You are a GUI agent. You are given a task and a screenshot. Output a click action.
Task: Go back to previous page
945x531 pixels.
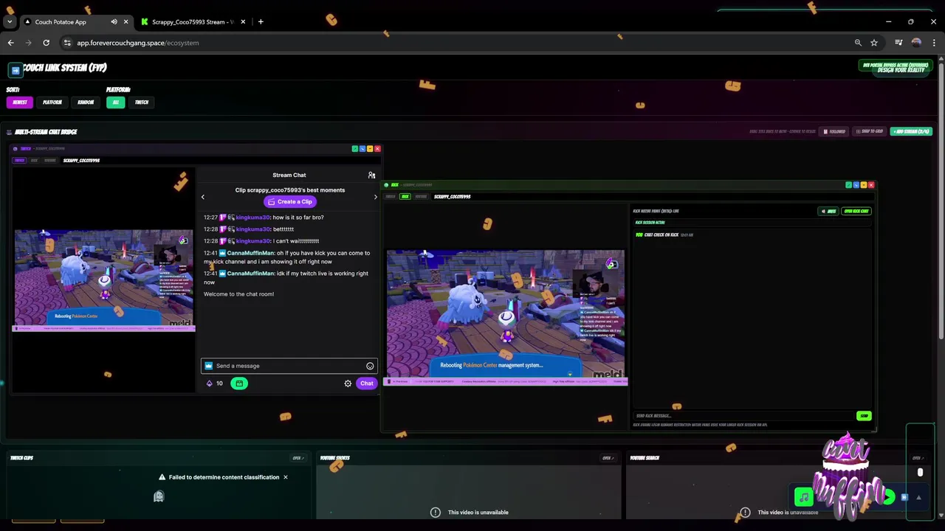pos(11,43)
